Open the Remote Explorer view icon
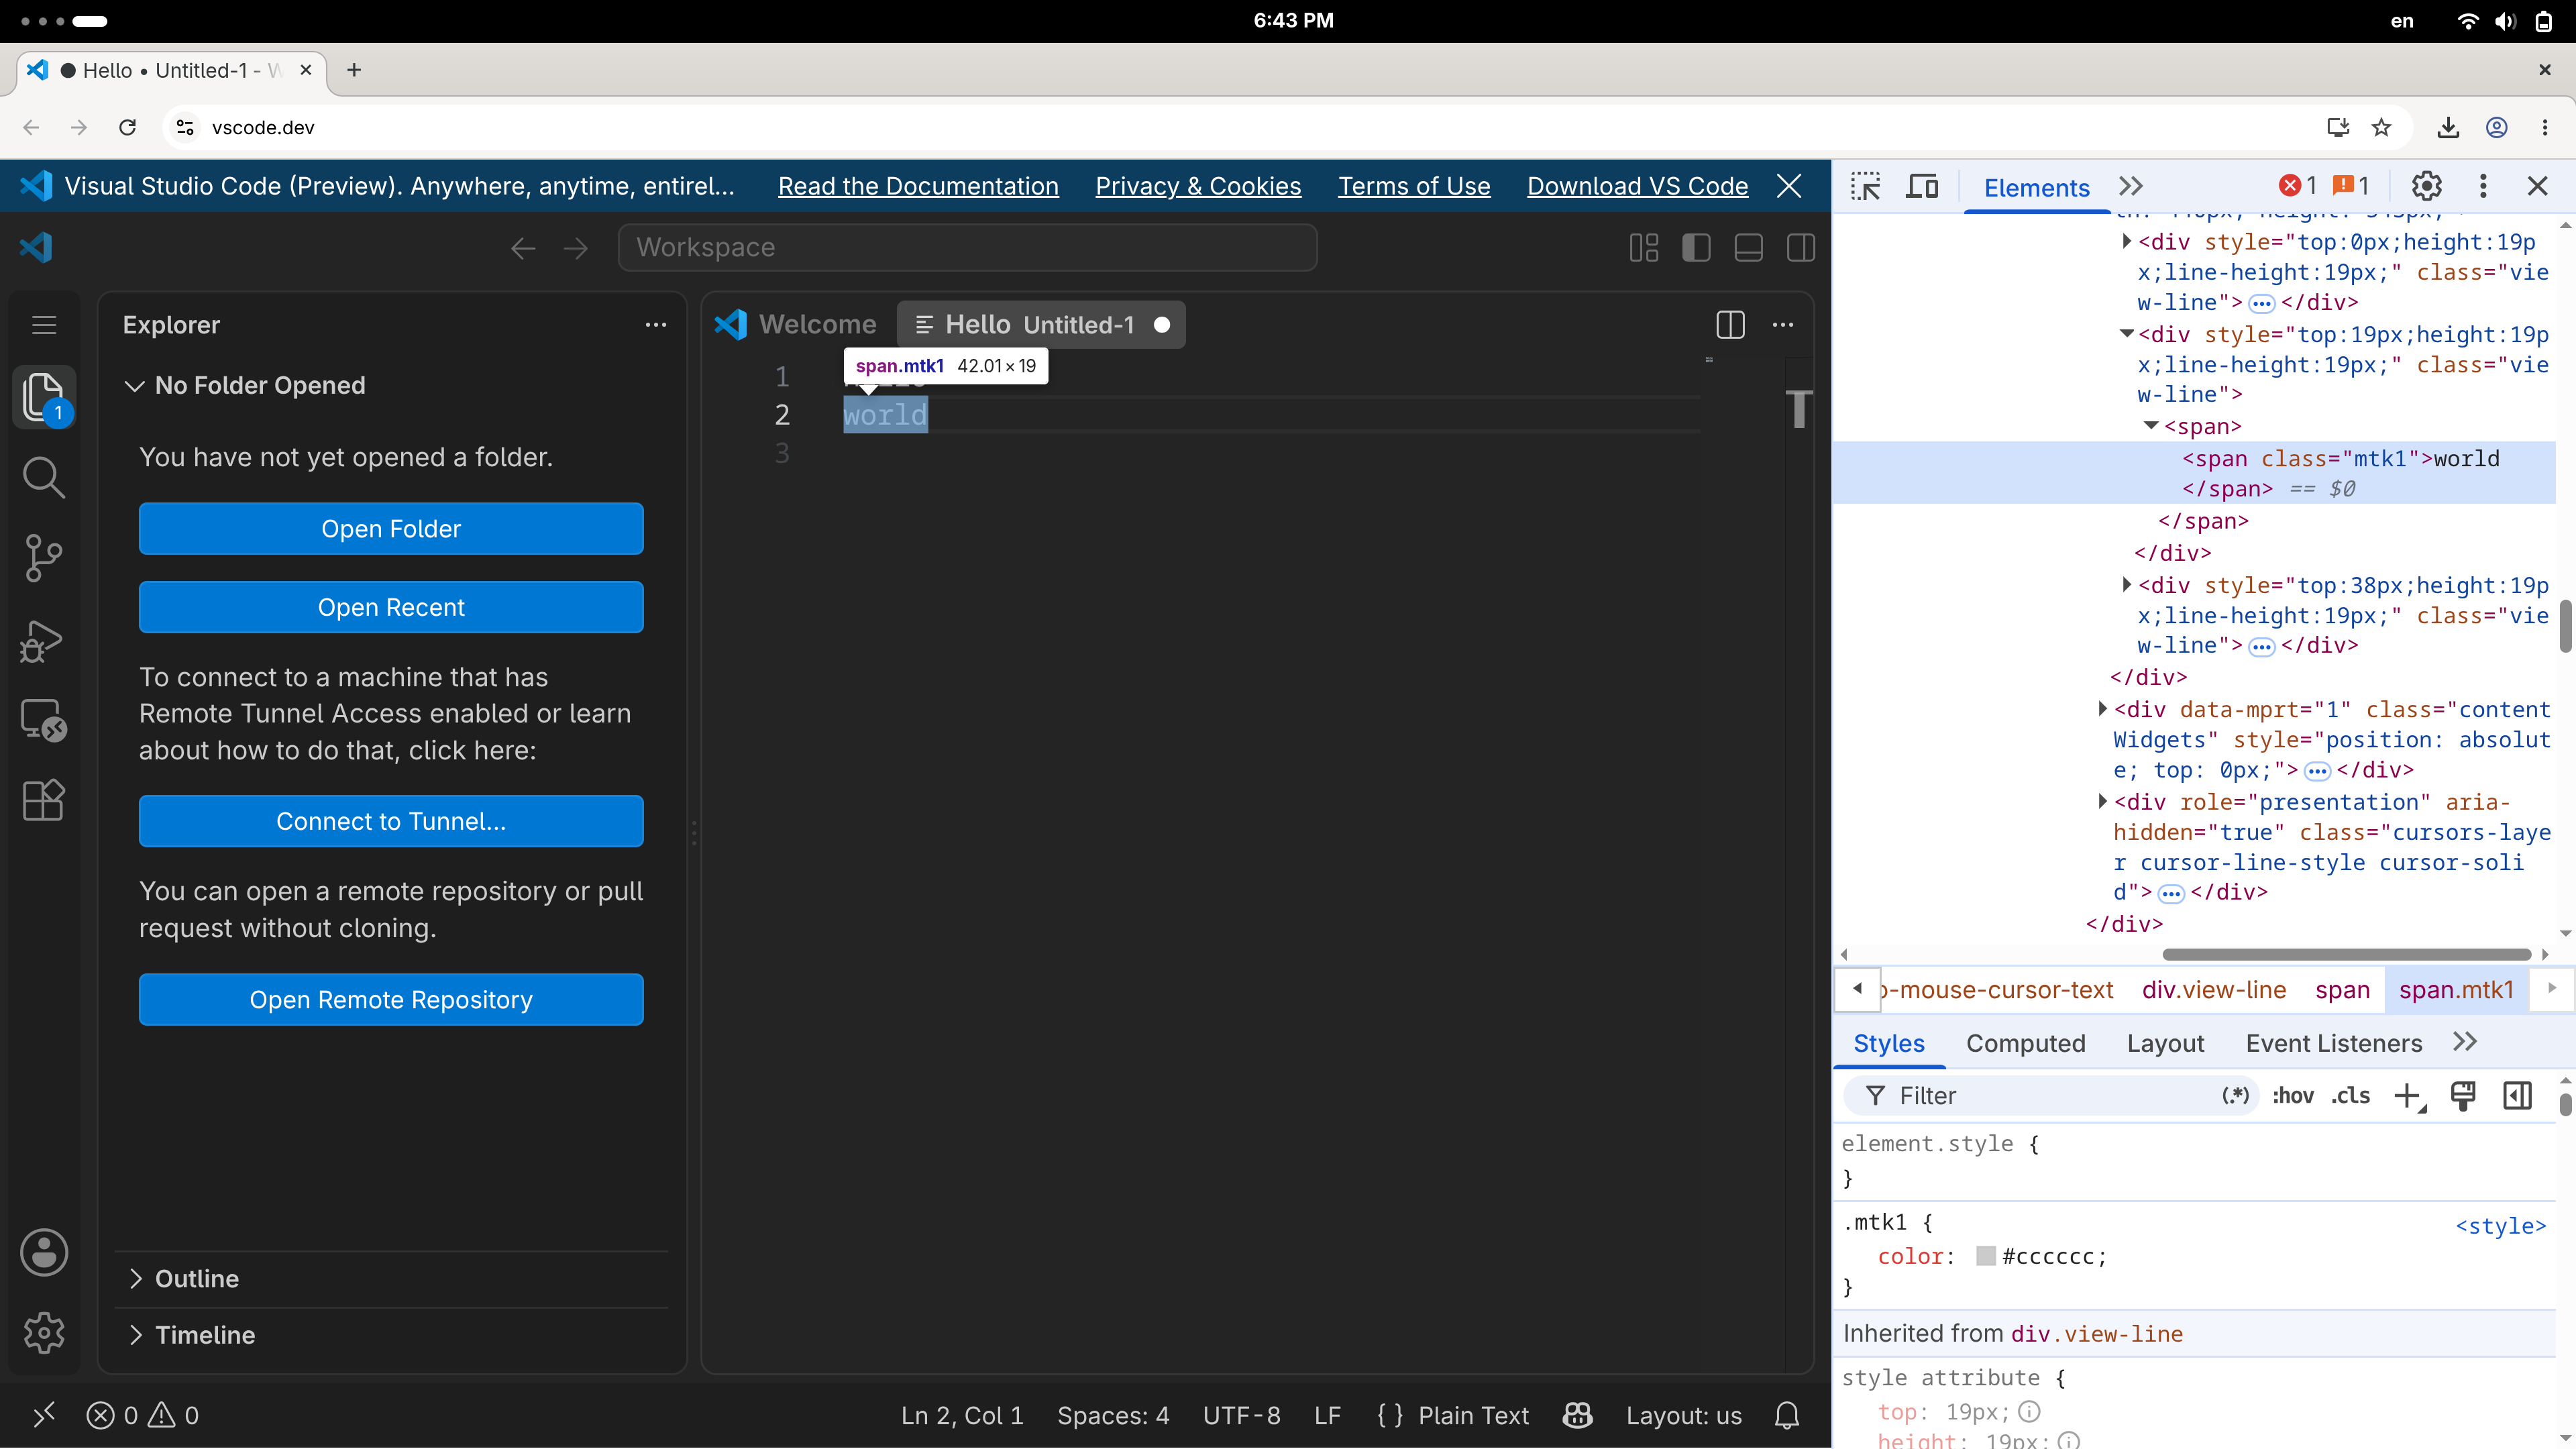This screenshot has width=2576, height=1449. pos(44,720)
